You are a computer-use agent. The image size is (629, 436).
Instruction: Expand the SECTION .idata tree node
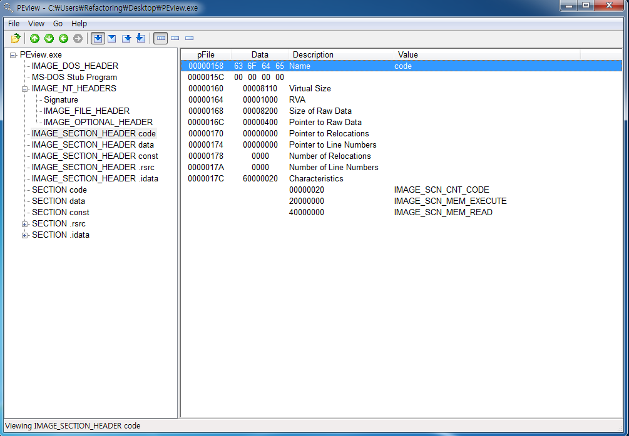point(25,235)
